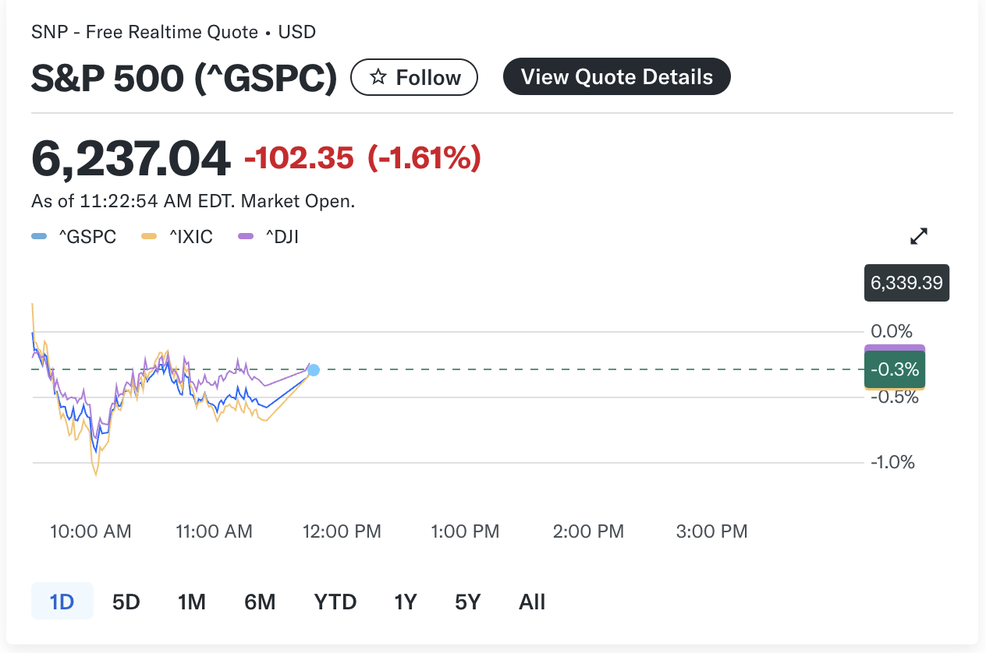
Task: Click the purple ^DJI legend color marker
Action: [245, 235]
